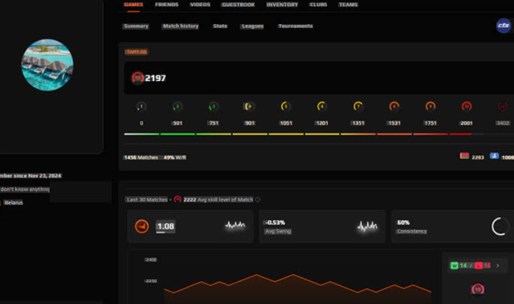Image resolution: width=514 pixels, height=304 pixels.
Task: Click the green W wins badge
Action: [455, 265]
